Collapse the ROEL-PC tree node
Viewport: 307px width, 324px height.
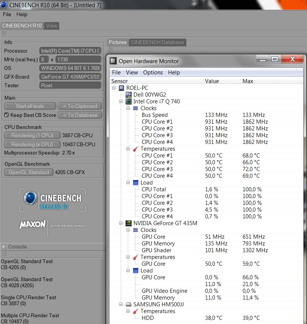tap(114, 88)
